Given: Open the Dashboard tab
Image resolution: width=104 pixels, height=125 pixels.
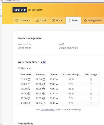Looking at the screenshot, I should 22,20.
